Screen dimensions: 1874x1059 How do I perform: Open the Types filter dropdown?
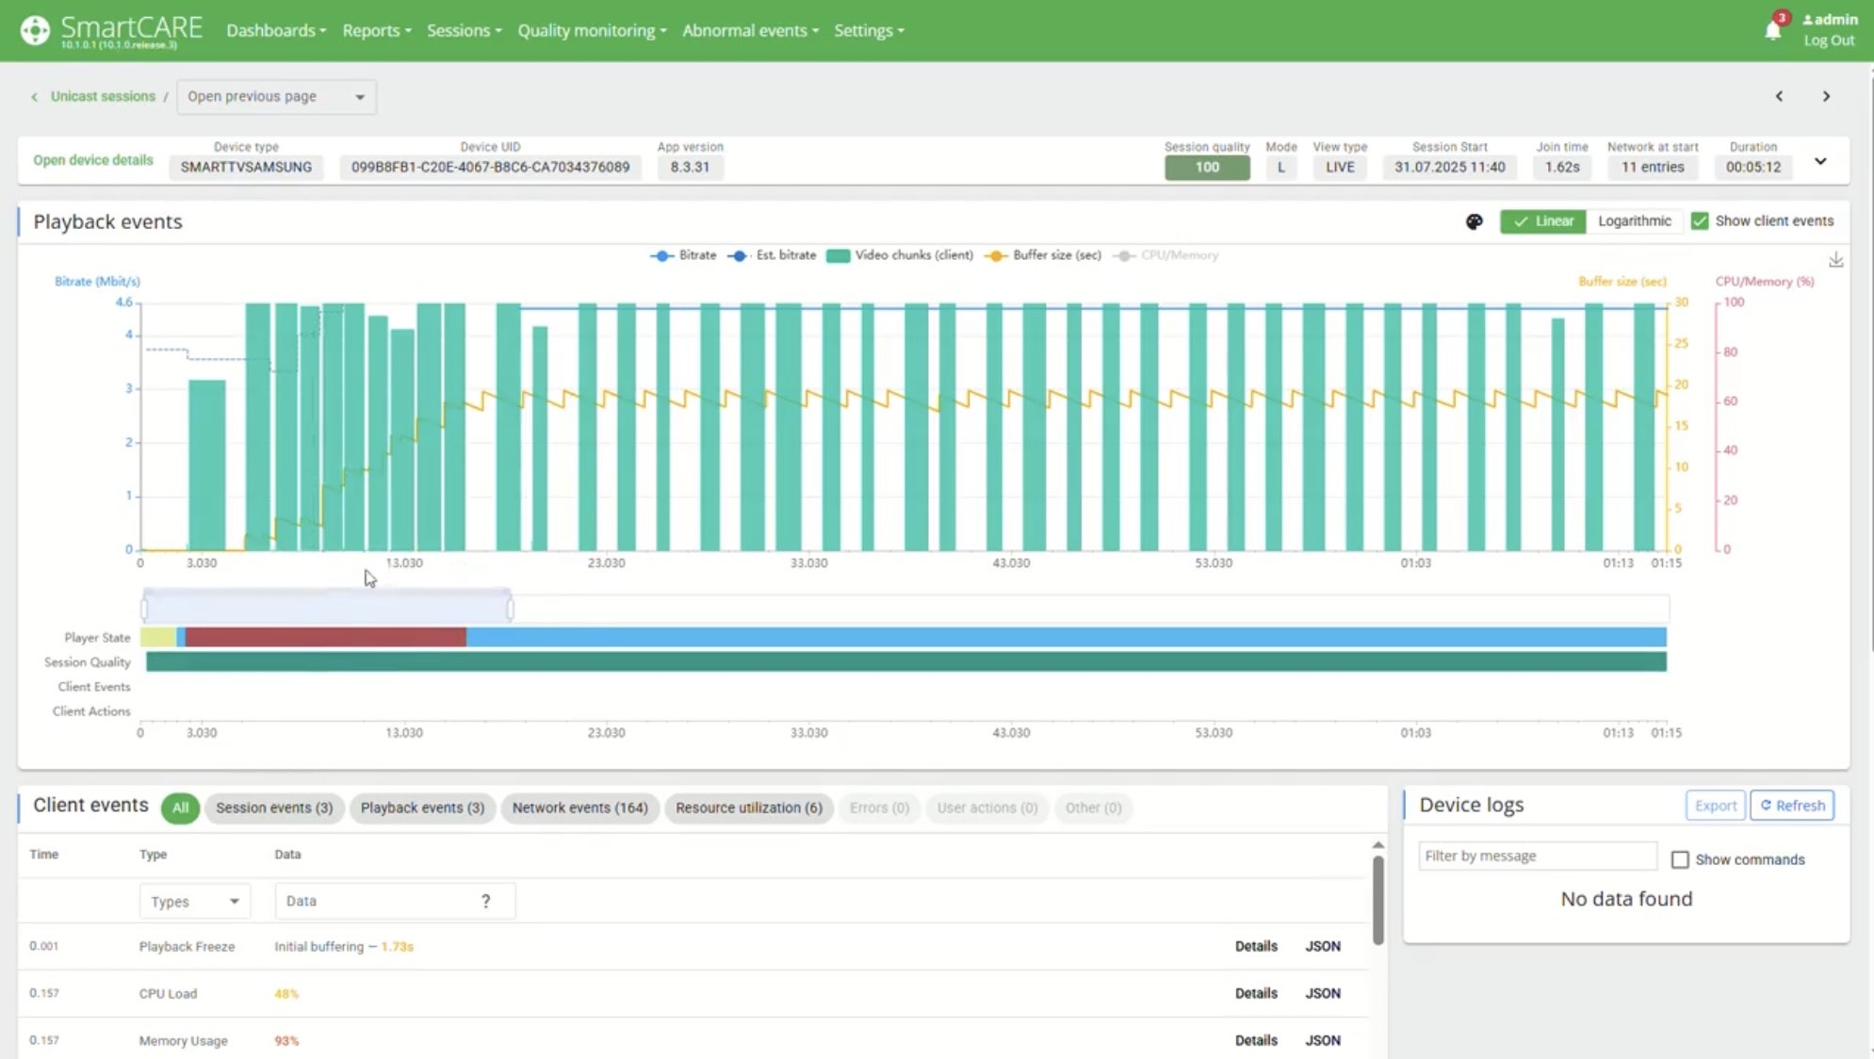(x=194, y=901)
